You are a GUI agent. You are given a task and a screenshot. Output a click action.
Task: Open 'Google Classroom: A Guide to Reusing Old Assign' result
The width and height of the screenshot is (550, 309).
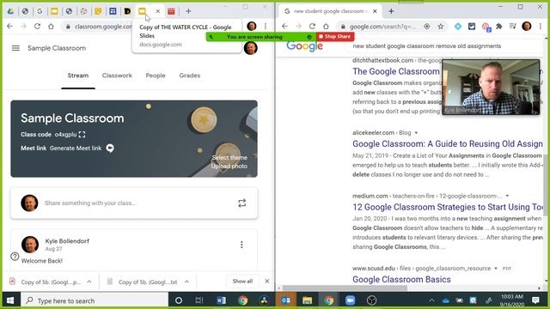coord(448,144)
